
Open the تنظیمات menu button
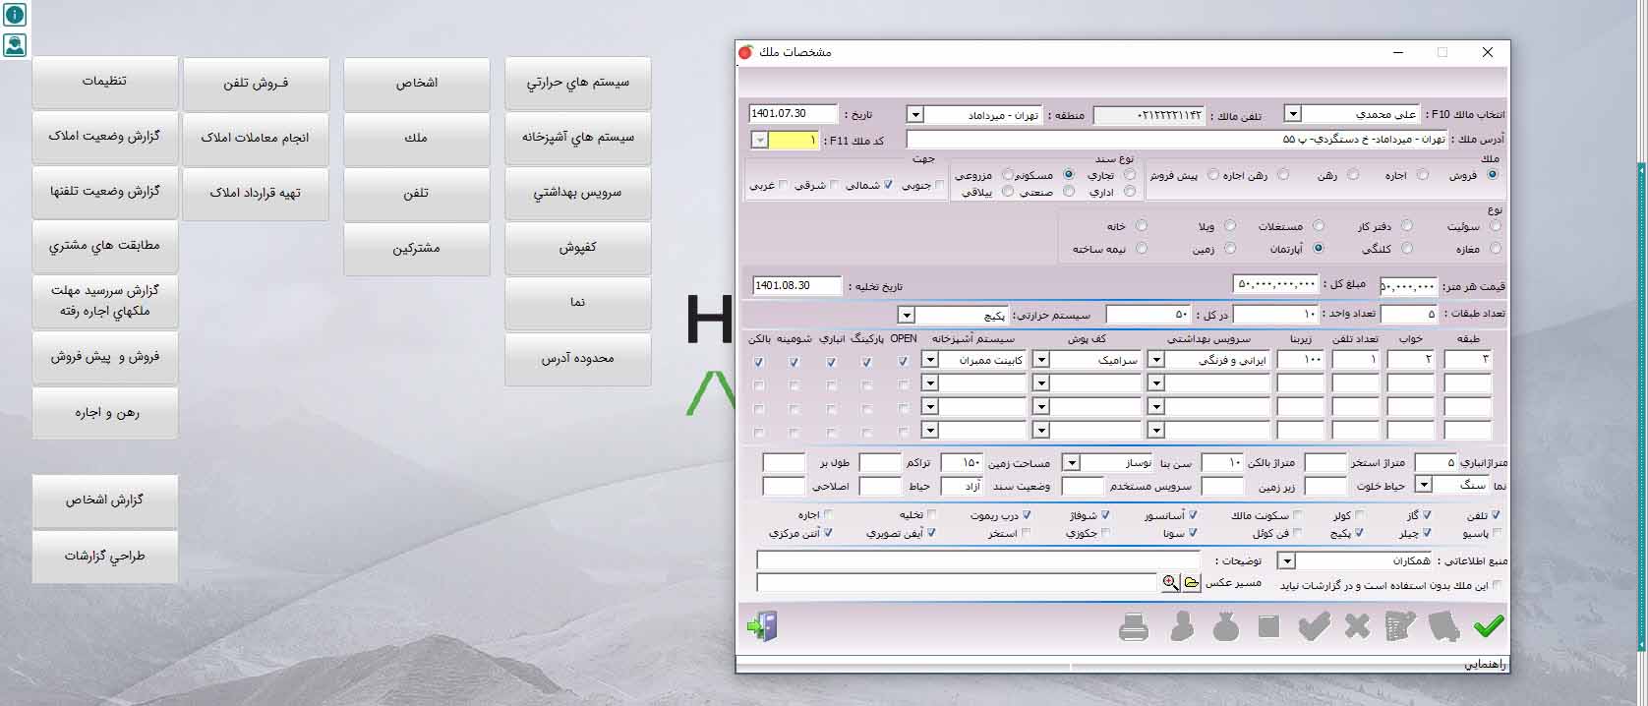[x=104, y=82]
